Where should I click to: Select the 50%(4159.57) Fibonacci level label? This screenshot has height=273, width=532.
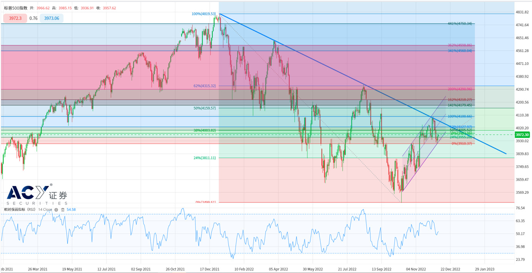[204, 108]
